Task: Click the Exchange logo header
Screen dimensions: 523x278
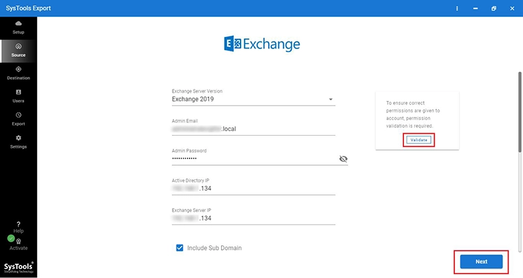Action: pyautogui.click(x=262, y=44)
